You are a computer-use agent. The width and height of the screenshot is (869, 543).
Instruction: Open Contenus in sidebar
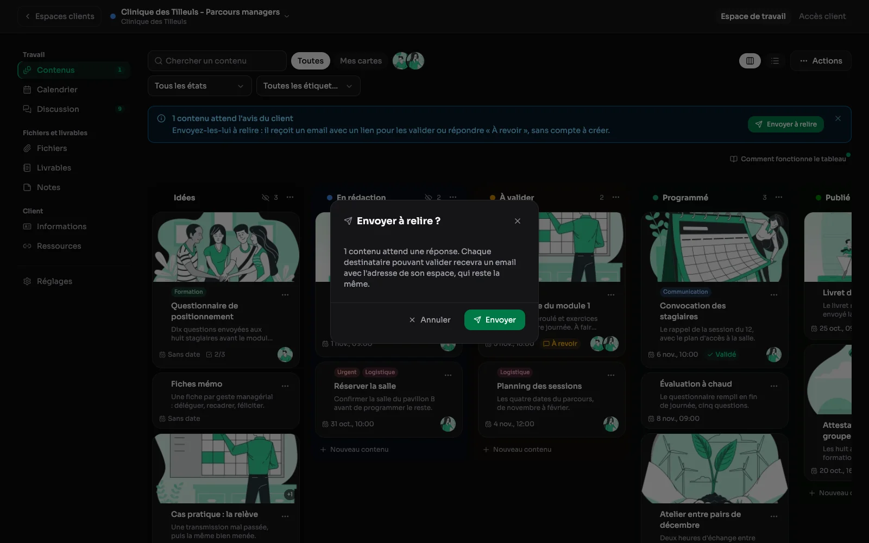74,70
